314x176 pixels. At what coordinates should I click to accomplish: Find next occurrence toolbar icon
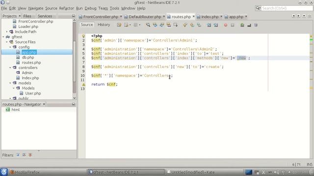[x=162, y=25]
